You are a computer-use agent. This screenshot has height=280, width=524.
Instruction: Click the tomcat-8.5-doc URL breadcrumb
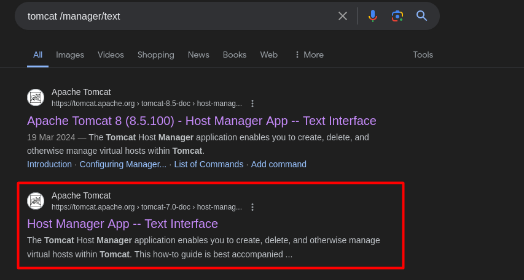coord(147,104)
